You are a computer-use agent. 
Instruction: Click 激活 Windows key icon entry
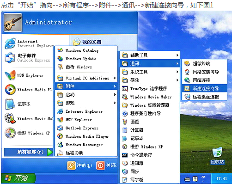tap(86, 67)
